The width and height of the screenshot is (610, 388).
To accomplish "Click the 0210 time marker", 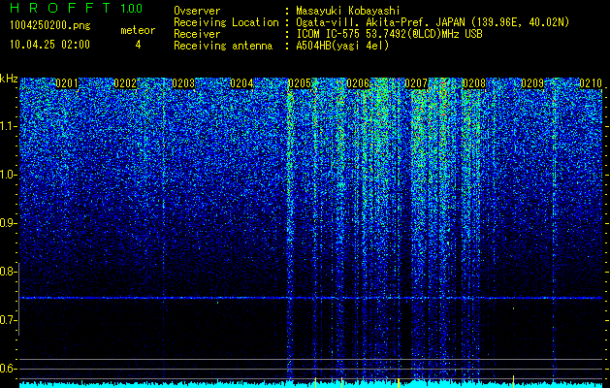I will 591,83.
